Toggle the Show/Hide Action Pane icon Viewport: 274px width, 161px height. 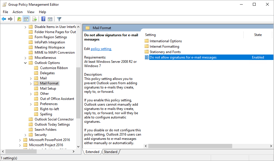click(x=50, y=19)
